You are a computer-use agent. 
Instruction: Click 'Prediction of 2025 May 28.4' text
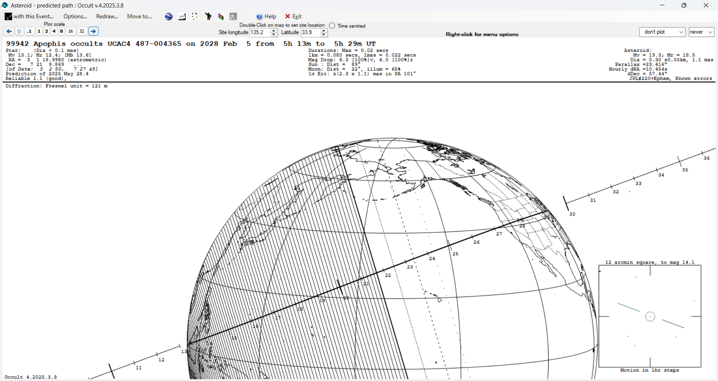coord(47,74)
